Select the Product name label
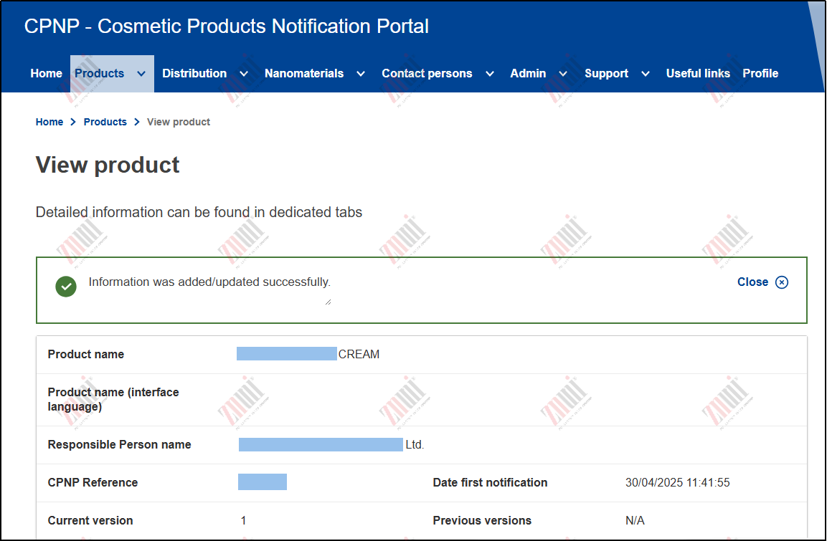 [86, 354]
